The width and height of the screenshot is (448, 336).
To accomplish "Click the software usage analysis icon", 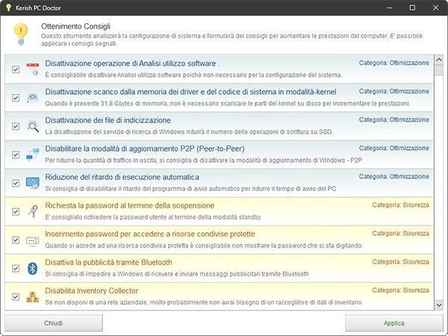I will (33, 69).
